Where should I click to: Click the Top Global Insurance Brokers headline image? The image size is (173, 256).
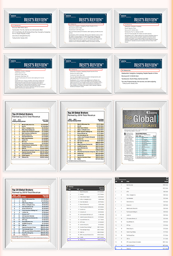141,119
